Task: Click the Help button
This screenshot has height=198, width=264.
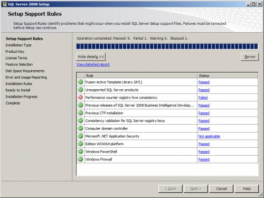Action: pos(247,188)
